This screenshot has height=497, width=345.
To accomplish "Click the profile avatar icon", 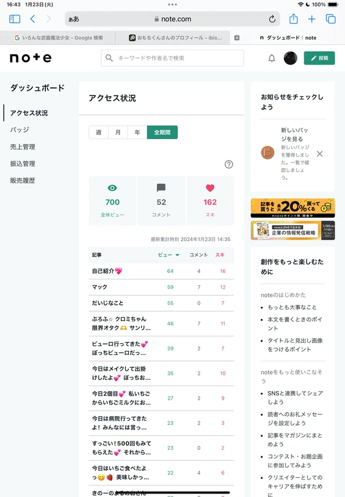I will [290, 58].
